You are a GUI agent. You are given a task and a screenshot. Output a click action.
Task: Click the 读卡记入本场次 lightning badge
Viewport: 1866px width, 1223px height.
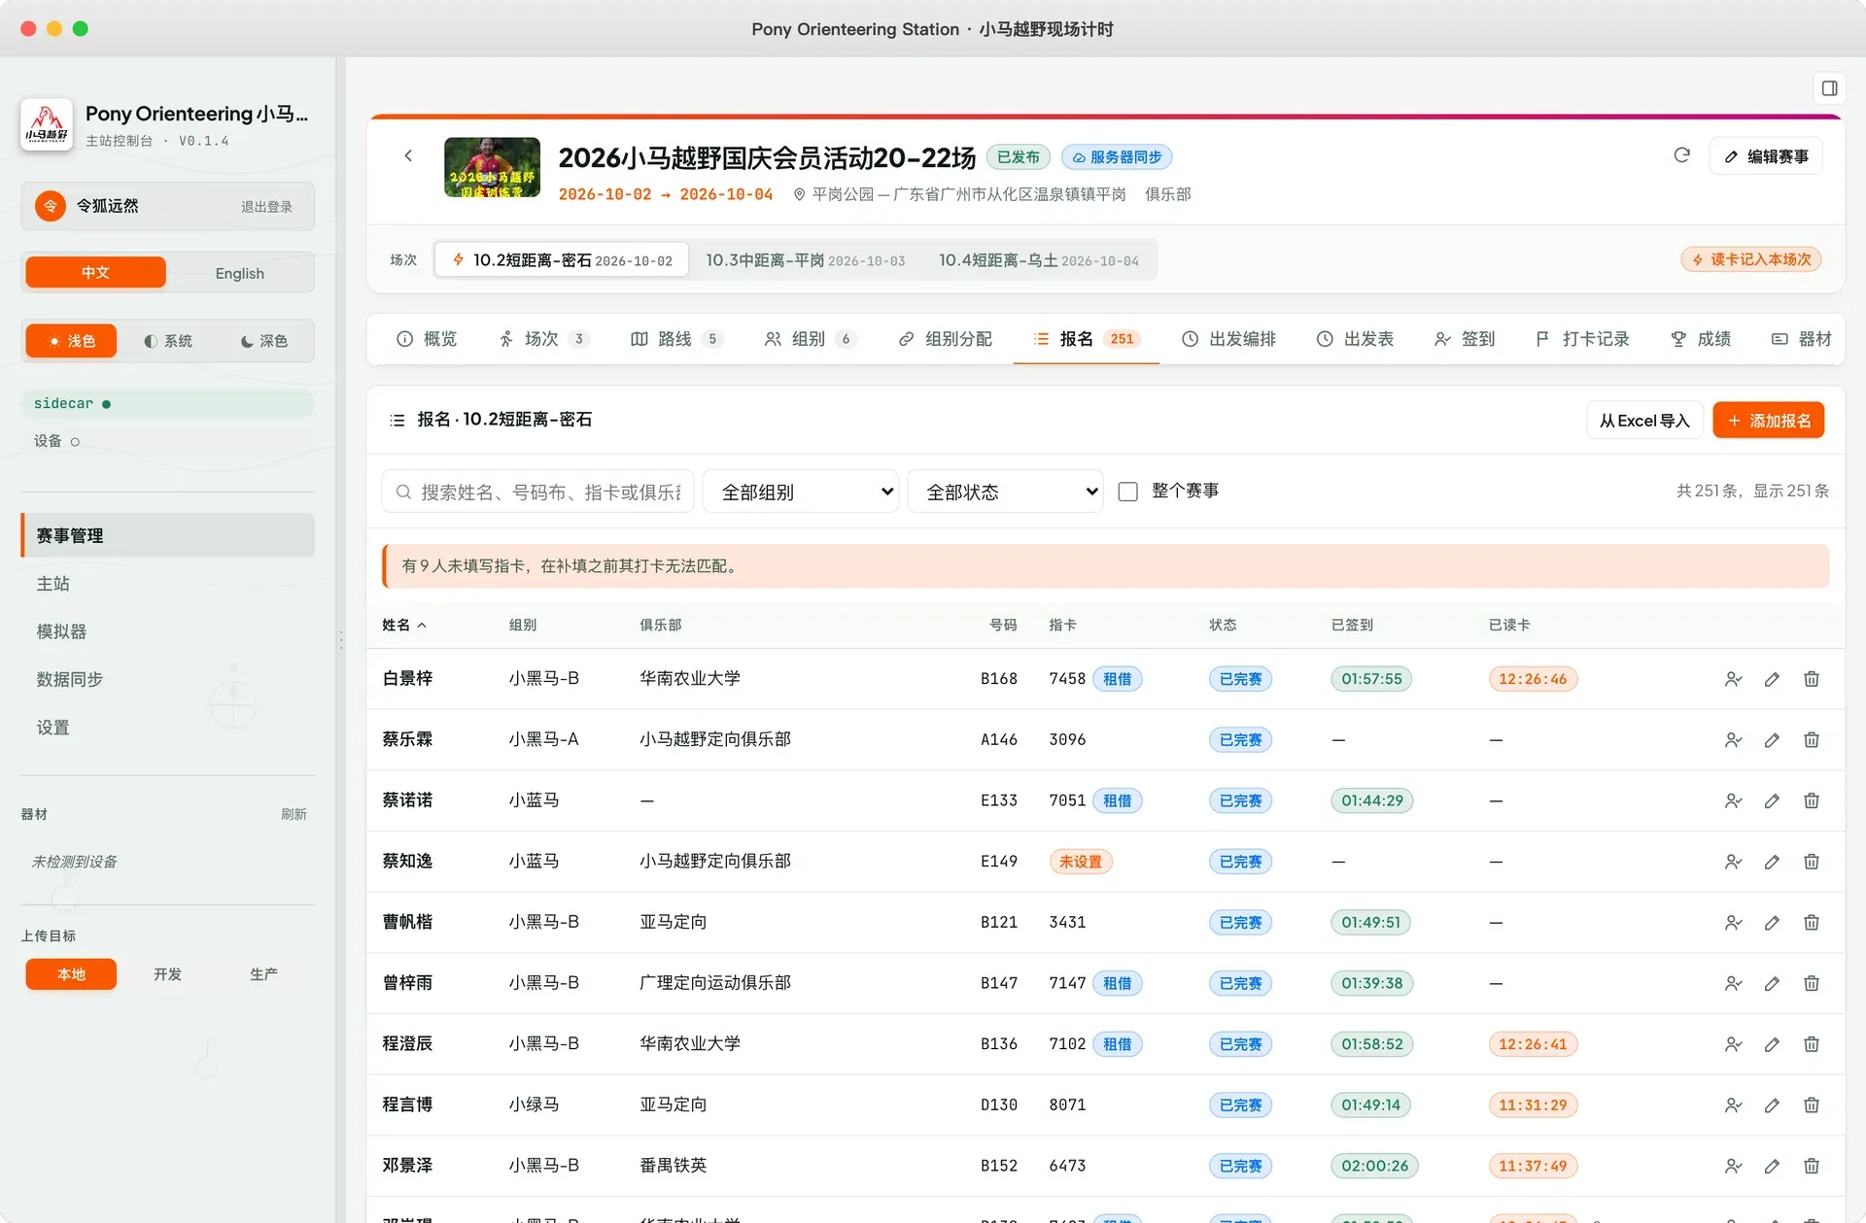(x=1751, y=259)
